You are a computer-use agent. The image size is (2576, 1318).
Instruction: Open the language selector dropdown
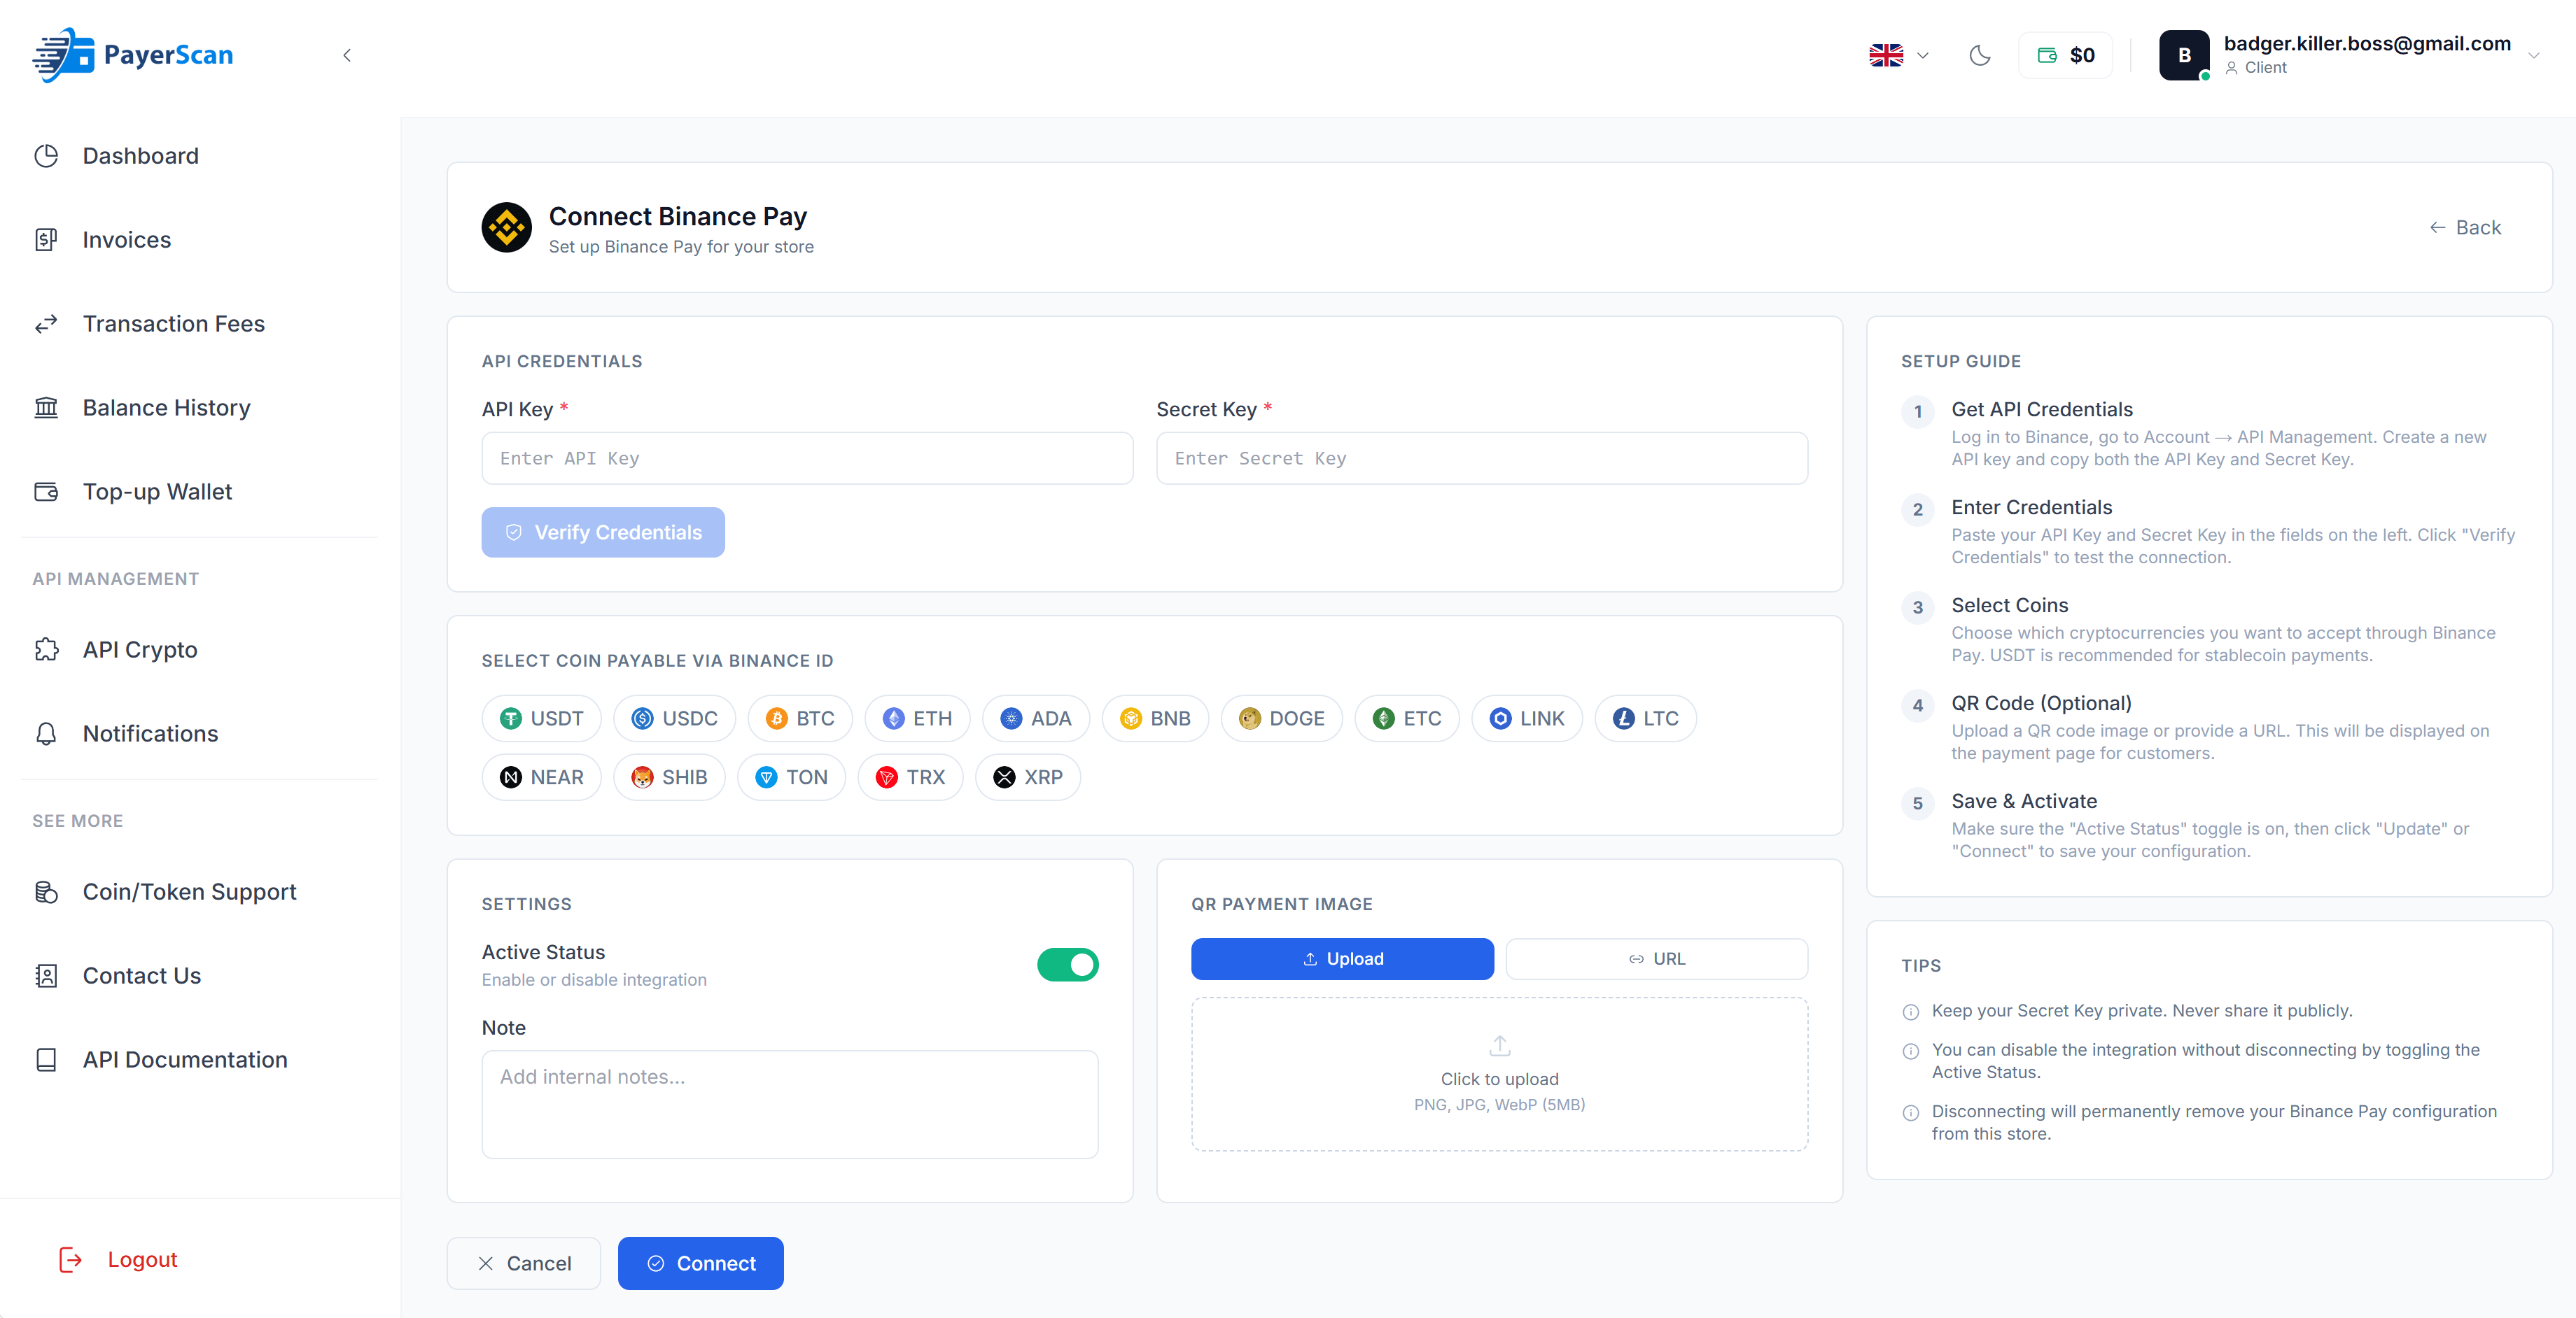1897,56
